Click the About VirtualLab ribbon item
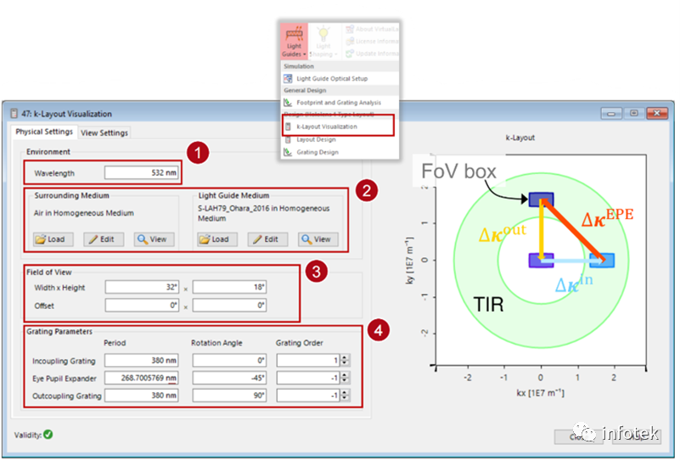The width and height of the screenshot is (680, 461). tap(372, 29)
